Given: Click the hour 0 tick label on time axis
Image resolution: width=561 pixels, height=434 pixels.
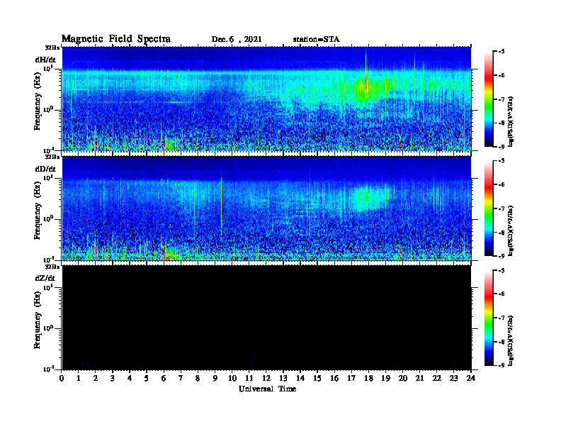Looking at the screenshot, I should tap(62, 378).
